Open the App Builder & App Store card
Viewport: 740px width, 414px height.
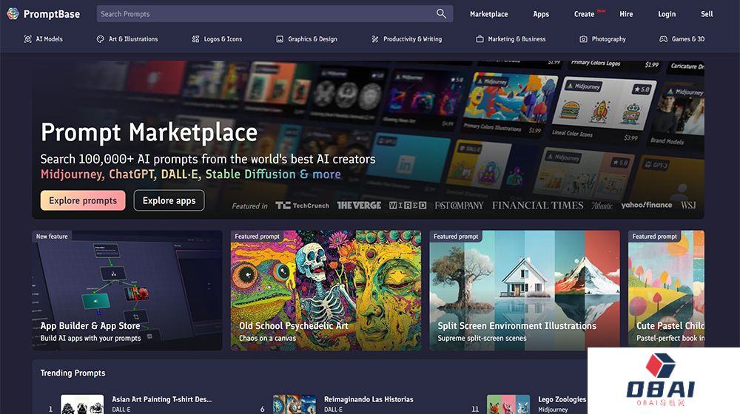tap(127, 291)
